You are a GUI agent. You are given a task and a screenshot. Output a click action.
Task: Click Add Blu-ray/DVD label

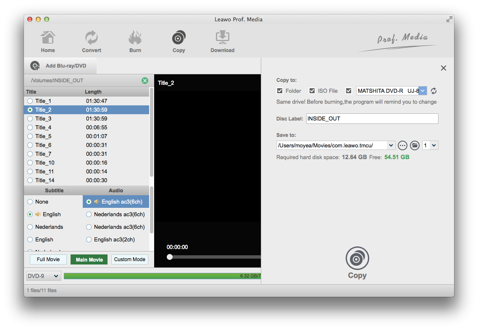tap(66, 66)
